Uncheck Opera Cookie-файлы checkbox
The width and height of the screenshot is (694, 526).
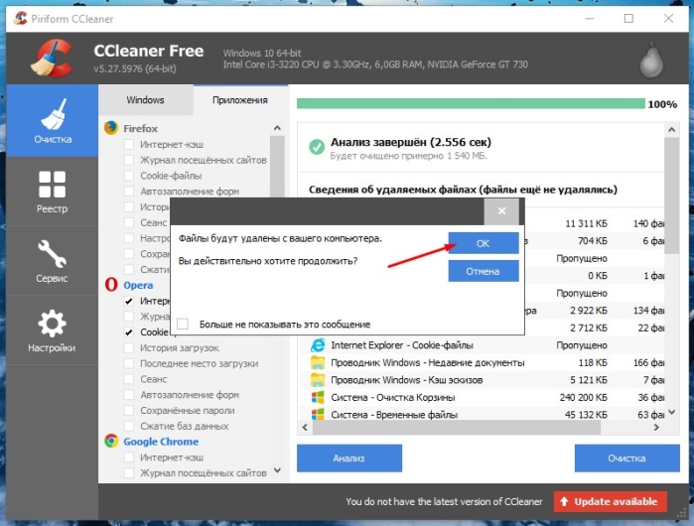coord(129,331)
